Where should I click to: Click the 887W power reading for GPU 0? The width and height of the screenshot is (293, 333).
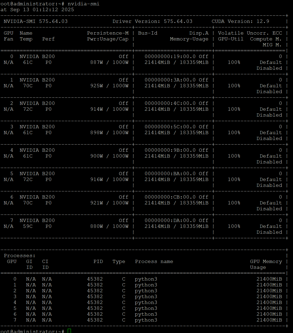pos(97,62)
